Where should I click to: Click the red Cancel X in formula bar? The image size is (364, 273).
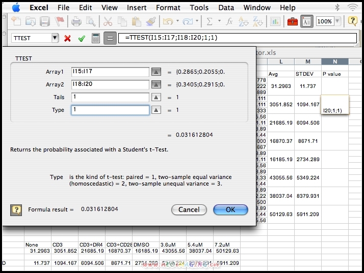pos(67,38)
